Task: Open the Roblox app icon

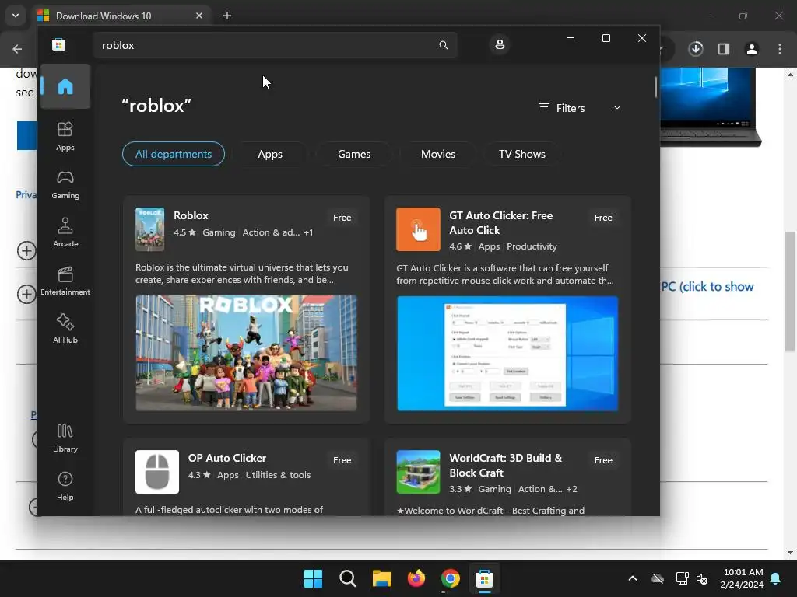Action: [150, 229]
